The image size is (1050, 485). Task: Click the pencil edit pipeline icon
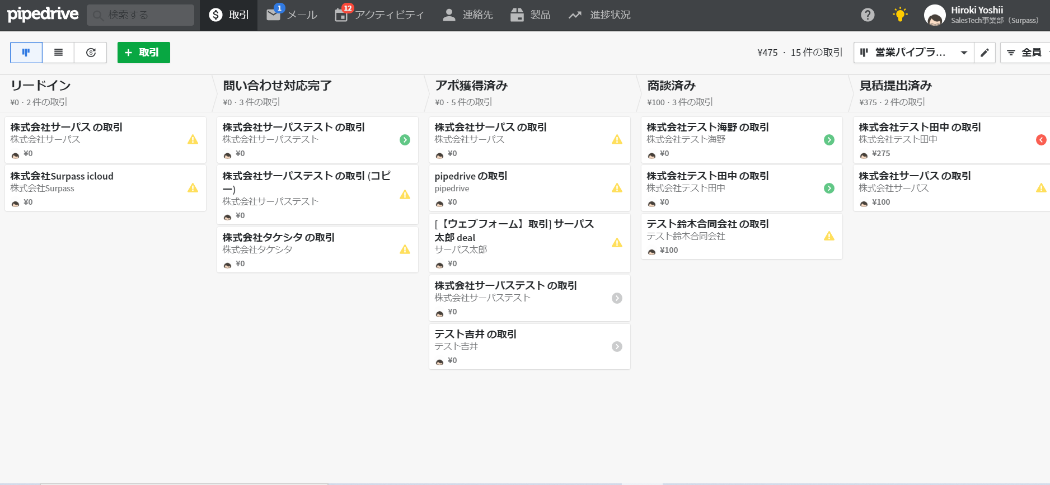985,53
